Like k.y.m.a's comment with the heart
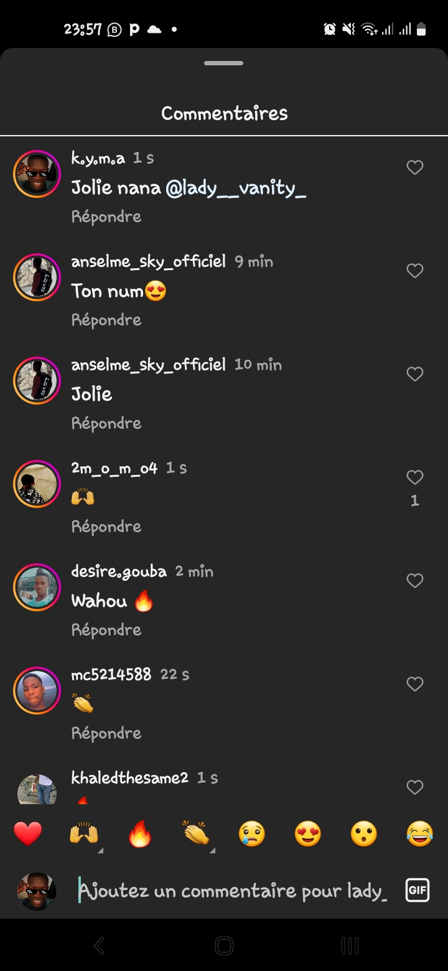The height and width of the screenshot is (971, 448). [x=414, y=167]
